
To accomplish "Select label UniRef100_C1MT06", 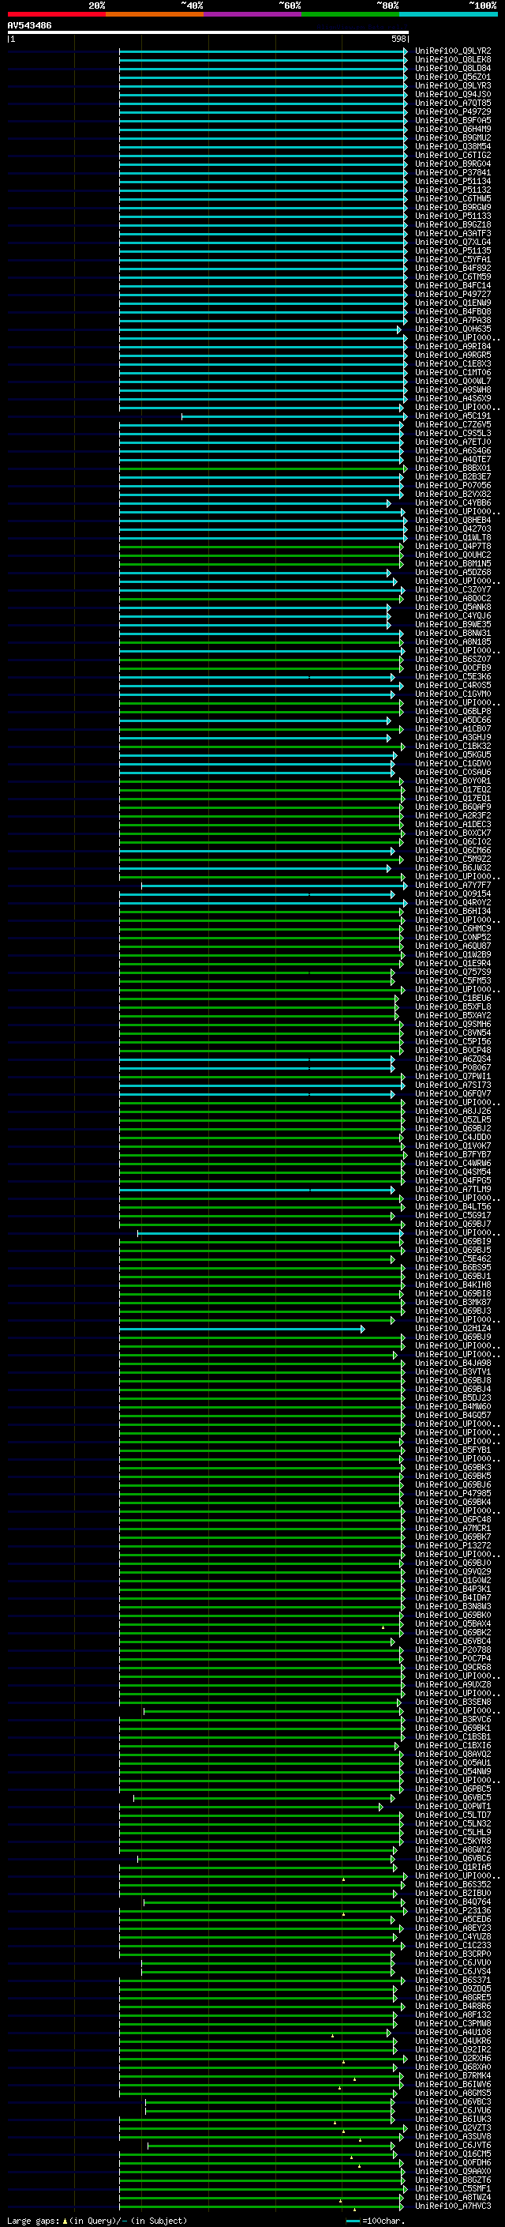I will 453,374.
